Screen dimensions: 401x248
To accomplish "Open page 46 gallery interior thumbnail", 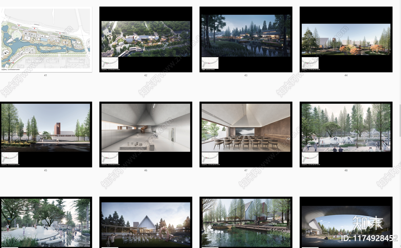I will coord(146,134).
